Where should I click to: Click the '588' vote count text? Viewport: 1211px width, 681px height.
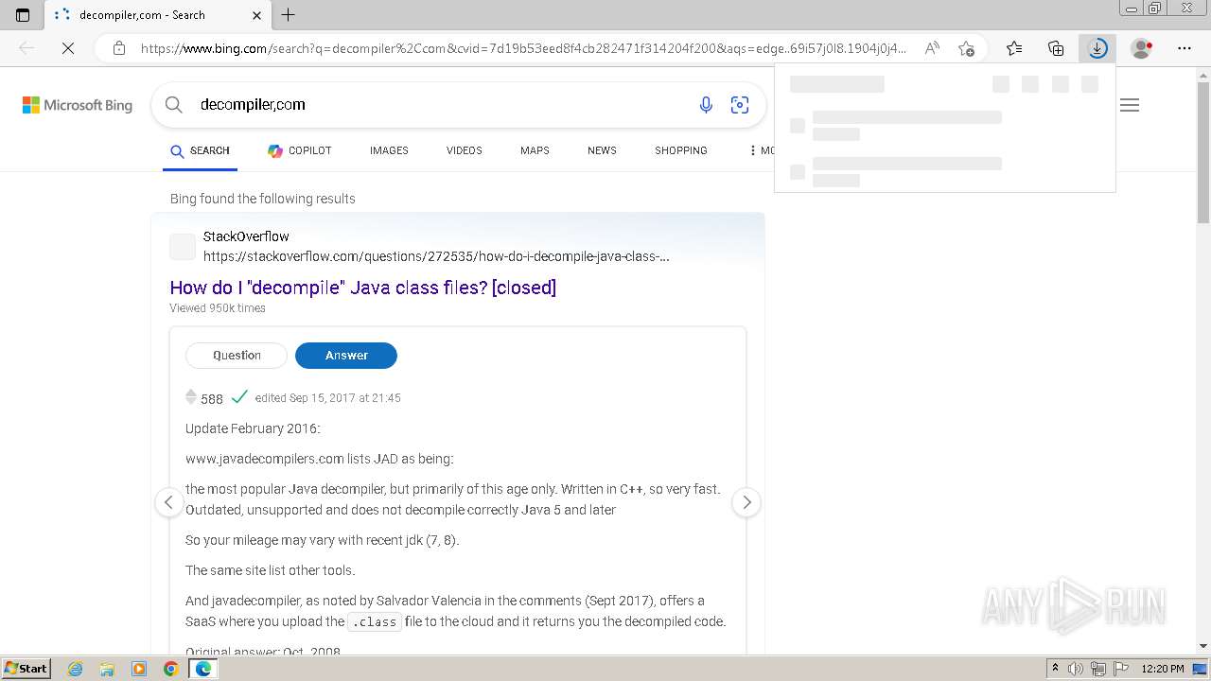coord(212,399)
